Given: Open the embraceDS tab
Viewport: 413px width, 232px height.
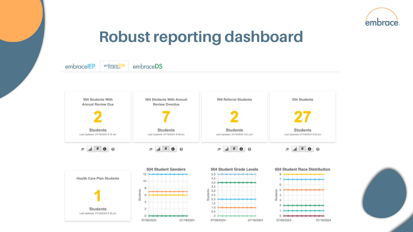Looking at the screenshot, I should (147, 66).
